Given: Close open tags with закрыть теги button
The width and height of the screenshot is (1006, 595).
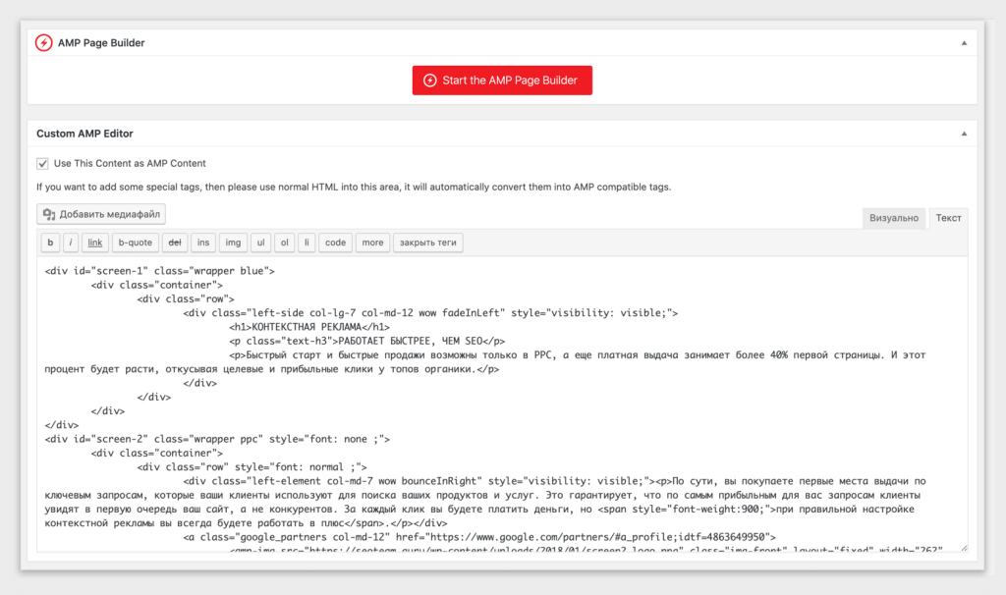Looking at the screenshot, I should tap(427, 243).
